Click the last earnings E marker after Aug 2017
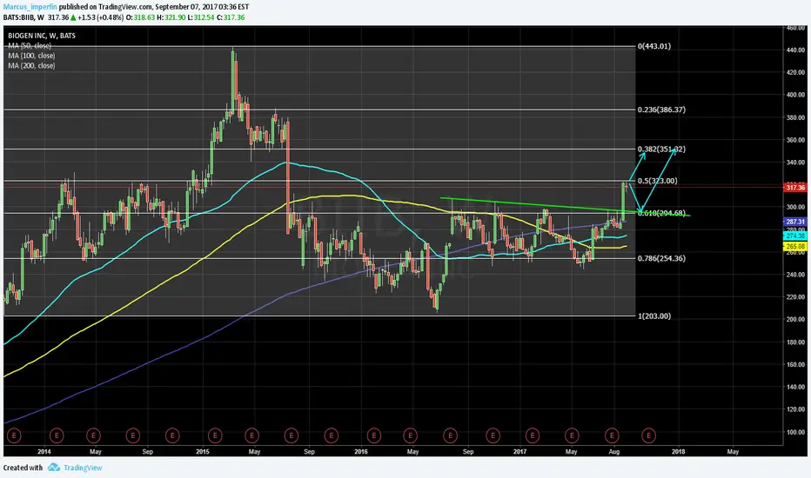The height and width of the screenshot is (478, 811). pos(648,435)
